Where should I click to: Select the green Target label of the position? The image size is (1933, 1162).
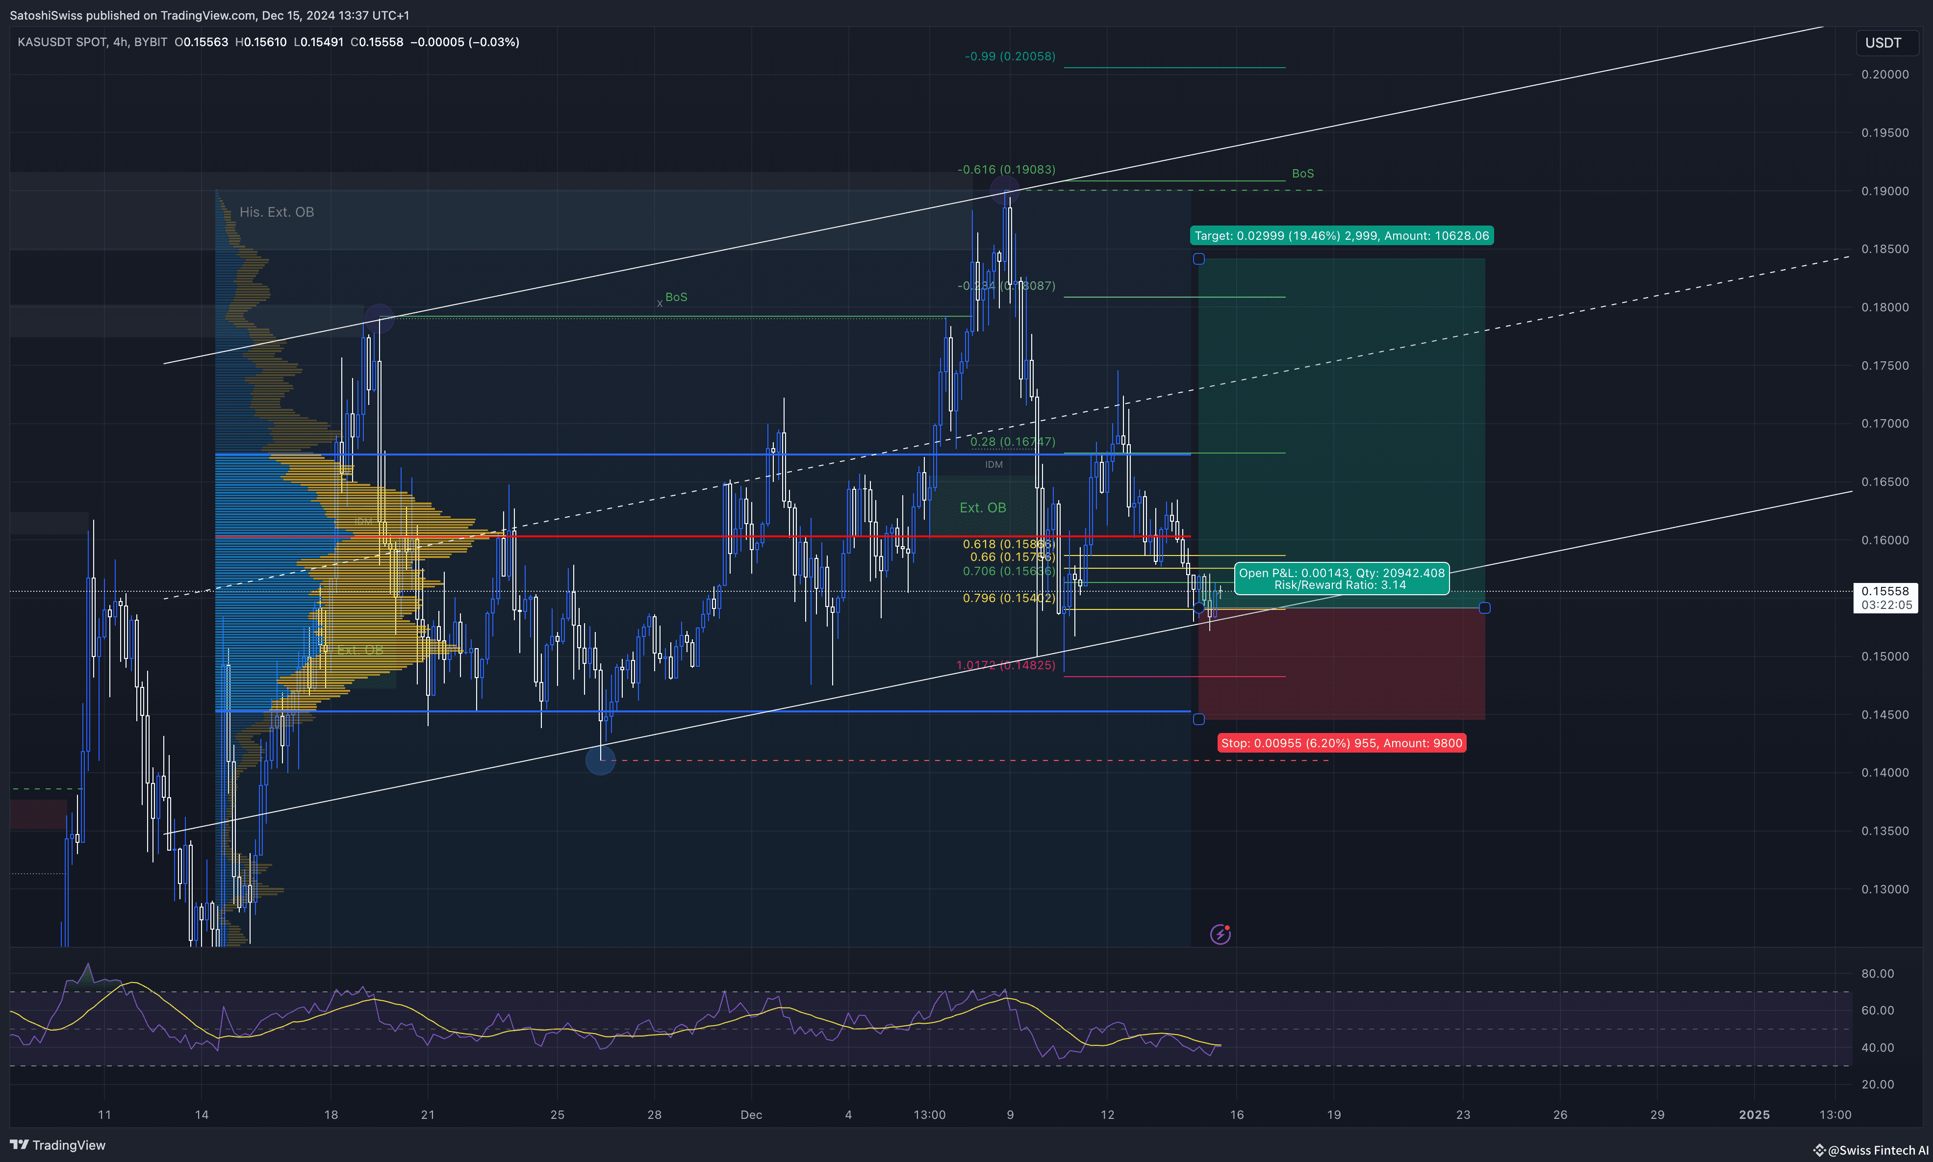1341,236
